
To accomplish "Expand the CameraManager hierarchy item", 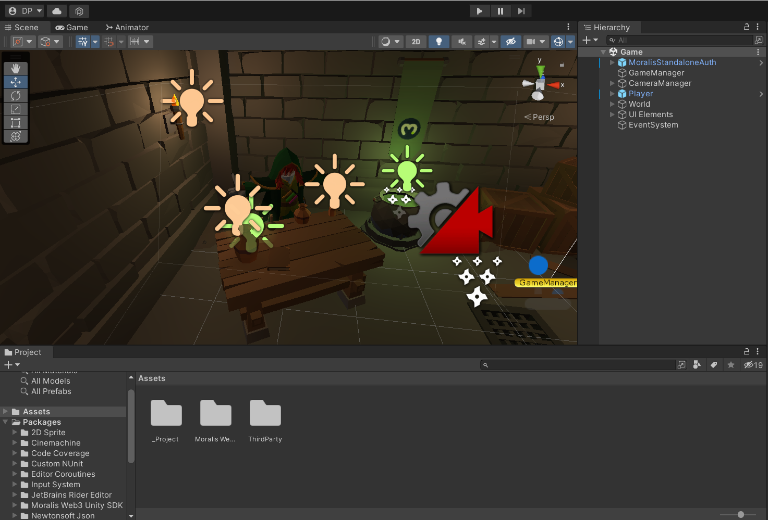I will (612, 83).
